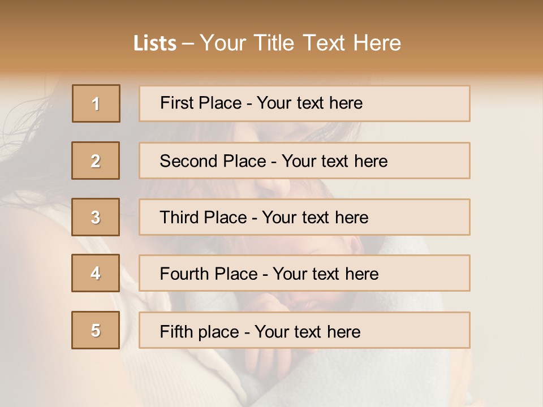
Task: Click the Fourth Place text box
Action: [304, 273]
